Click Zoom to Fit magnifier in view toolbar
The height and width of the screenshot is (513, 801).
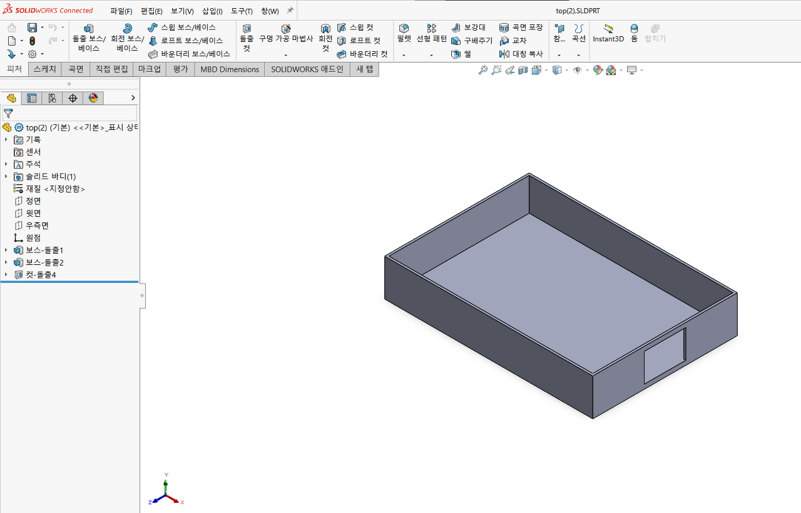tap(483, 71)
